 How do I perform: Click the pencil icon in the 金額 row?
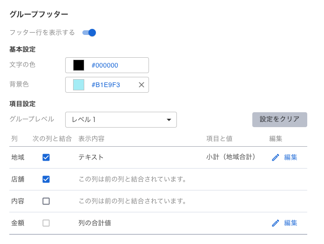coord(276,223)
